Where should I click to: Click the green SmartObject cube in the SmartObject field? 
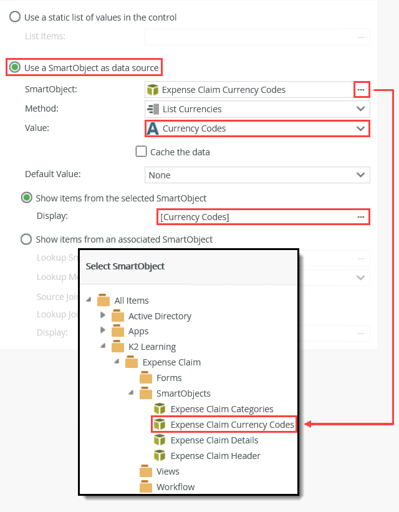[x=153, y=90]
